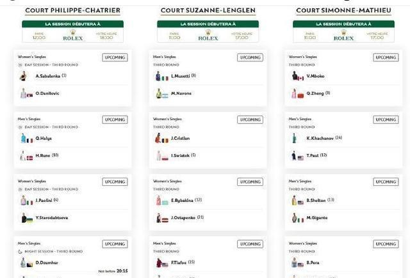Click the Rolex logo under Court Simonne-Mathieu

[x=343, y=35]
